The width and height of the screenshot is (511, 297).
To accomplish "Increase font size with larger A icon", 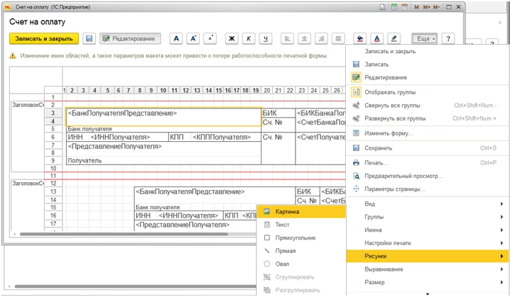I will pos(193,38).
